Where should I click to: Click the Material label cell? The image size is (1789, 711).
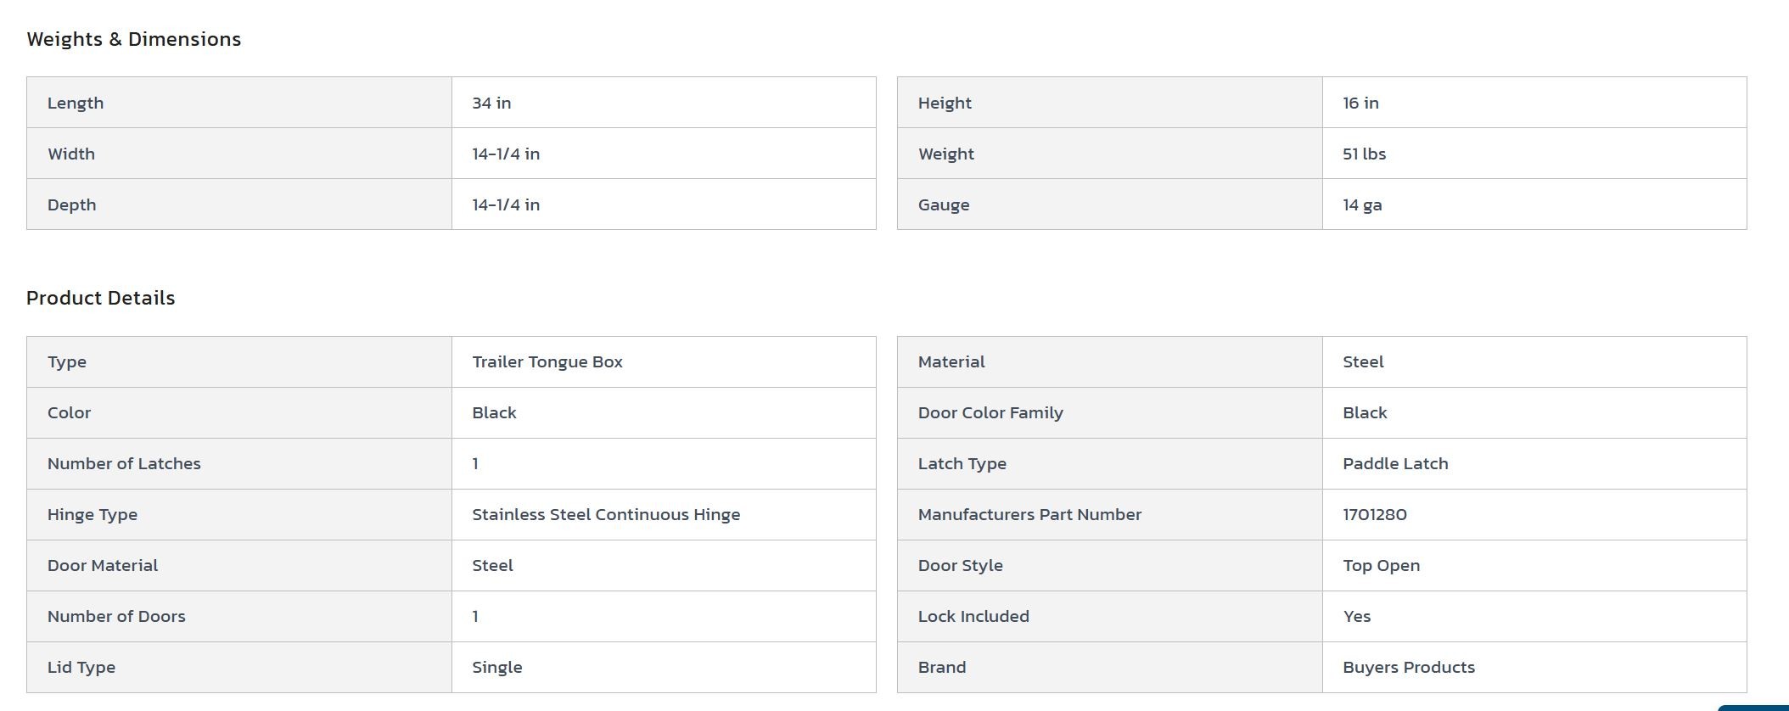click(x=1110, y=362)
